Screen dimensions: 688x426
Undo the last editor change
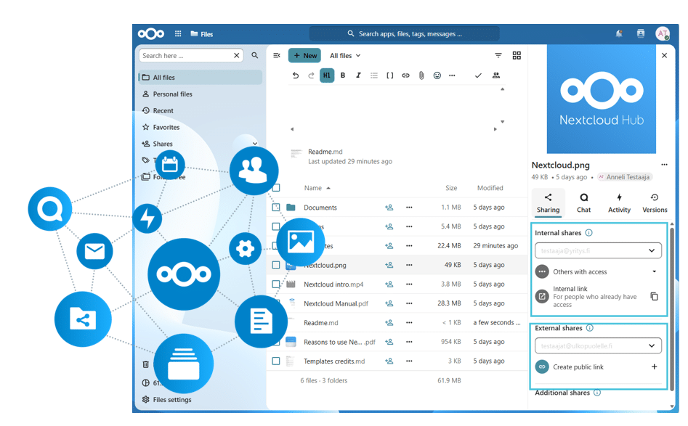click(x=296, y=75)
